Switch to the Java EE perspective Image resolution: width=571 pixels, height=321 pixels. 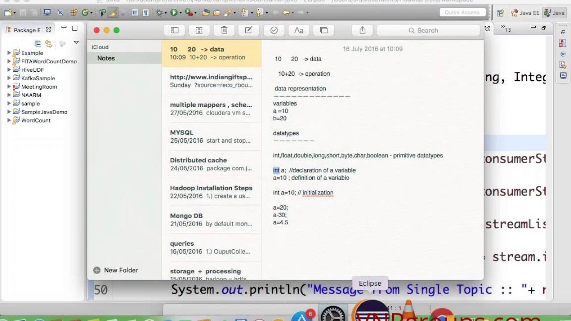[525, 13]
